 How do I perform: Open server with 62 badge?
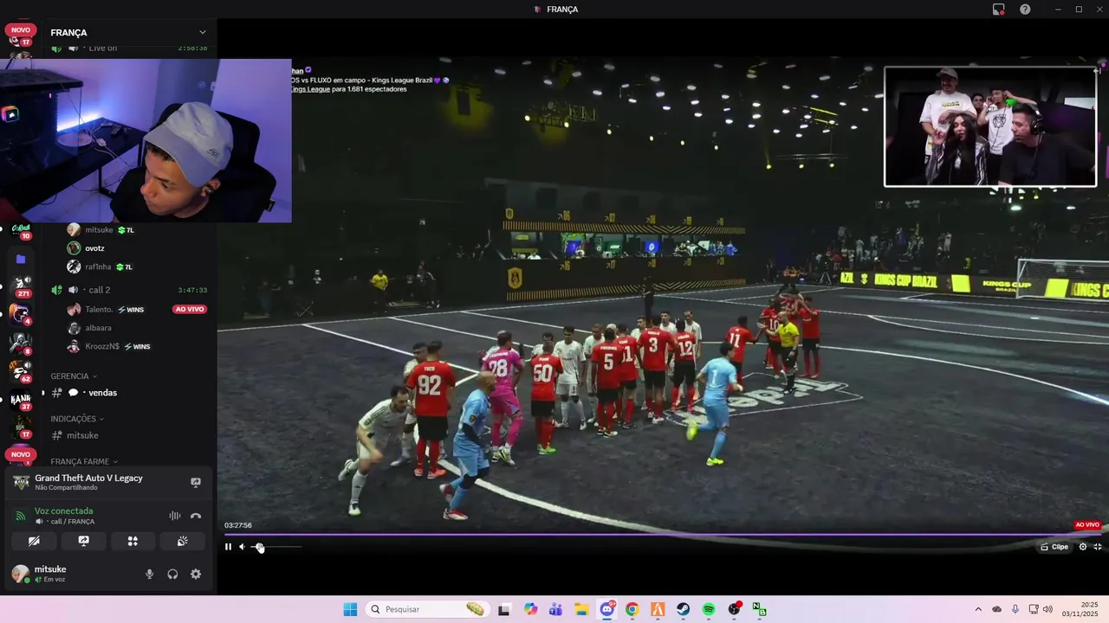pyautogui.click(x=21, y=370)
